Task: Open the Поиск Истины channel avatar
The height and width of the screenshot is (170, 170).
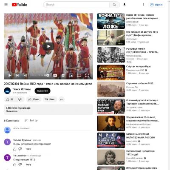Action: pos(7,91)
